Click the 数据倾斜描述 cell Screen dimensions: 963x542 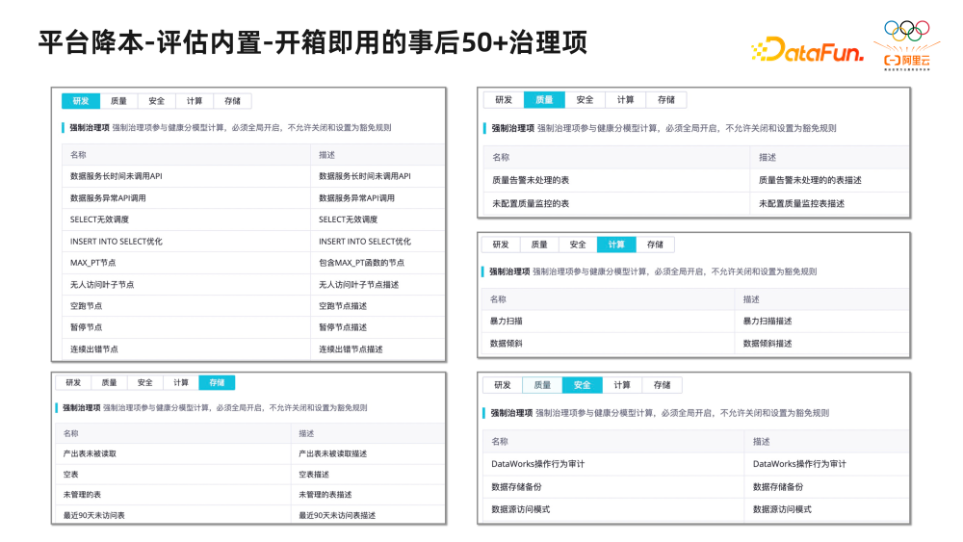click(x=768, y=343)
